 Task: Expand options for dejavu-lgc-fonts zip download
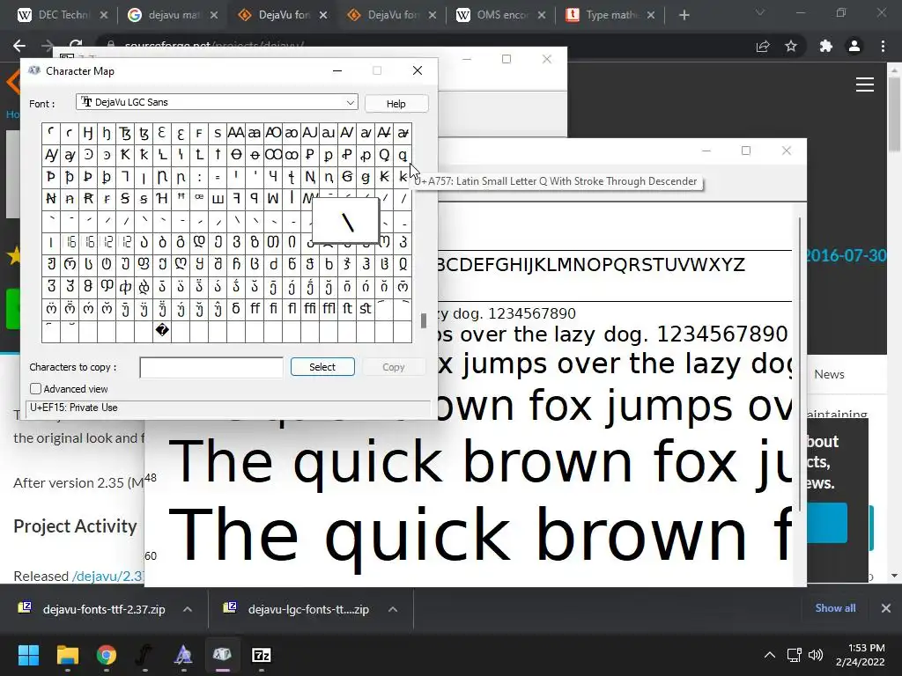coord(393,609)
